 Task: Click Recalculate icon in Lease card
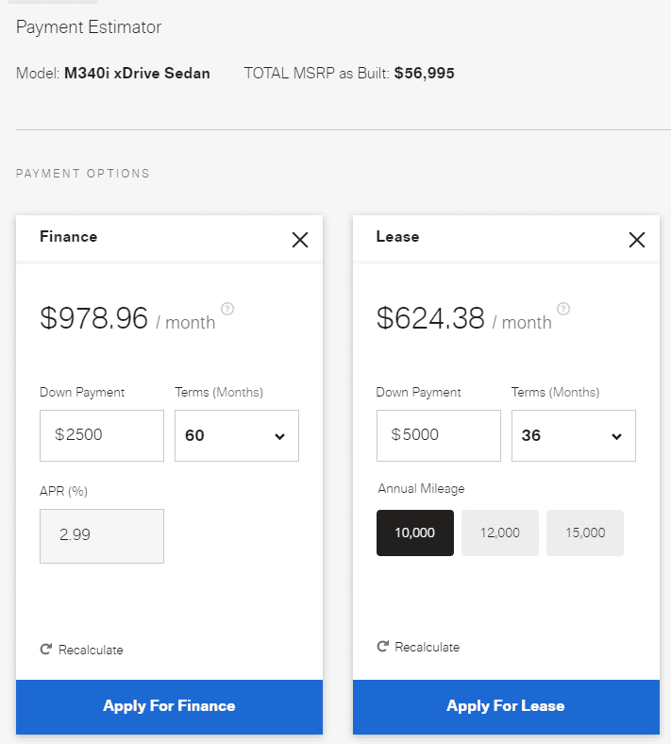click(382, 646)
